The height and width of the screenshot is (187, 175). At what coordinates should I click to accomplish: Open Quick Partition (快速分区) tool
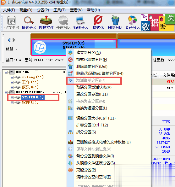tap(63, 23)
